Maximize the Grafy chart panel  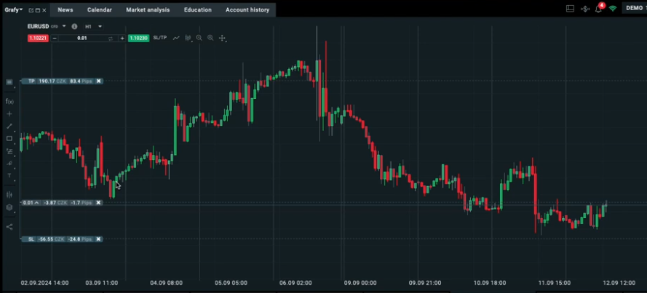(x=38, y=10)
